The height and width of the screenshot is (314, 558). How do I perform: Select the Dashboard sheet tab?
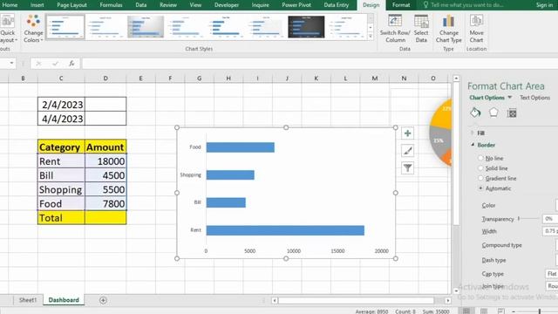coord(64,300)
